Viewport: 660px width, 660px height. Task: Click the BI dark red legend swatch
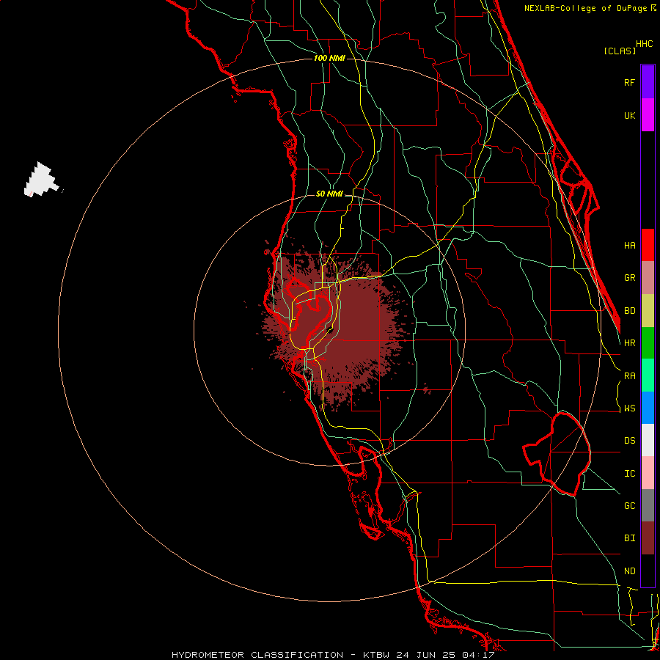point(648,538)
